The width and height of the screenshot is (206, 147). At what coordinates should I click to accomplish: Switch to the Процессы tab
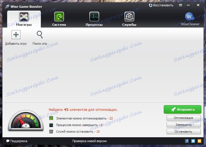94,19
